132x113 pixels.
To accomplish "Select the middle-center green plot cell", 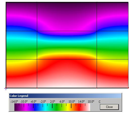I will pos(67,45).
